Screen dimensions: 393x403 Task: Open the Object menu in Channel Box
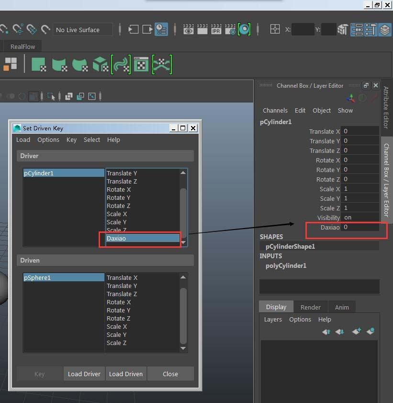pyautogui.click(x=321, y=111)
